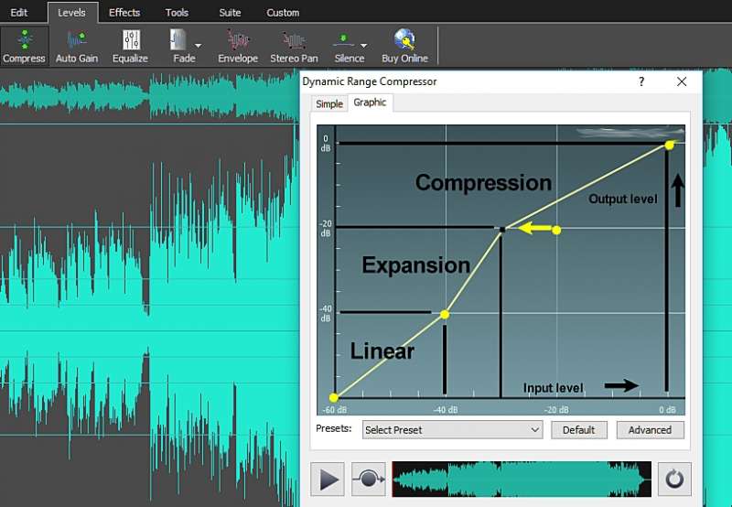Click the dialog help question mark
This screenshot has height=507, width=732.
641,81
